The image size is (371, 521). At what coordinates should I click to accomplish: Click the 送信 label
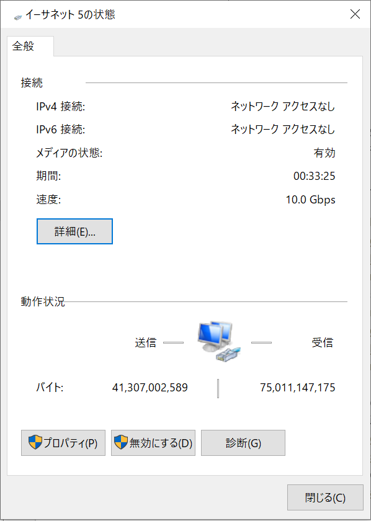pos(145,342)
